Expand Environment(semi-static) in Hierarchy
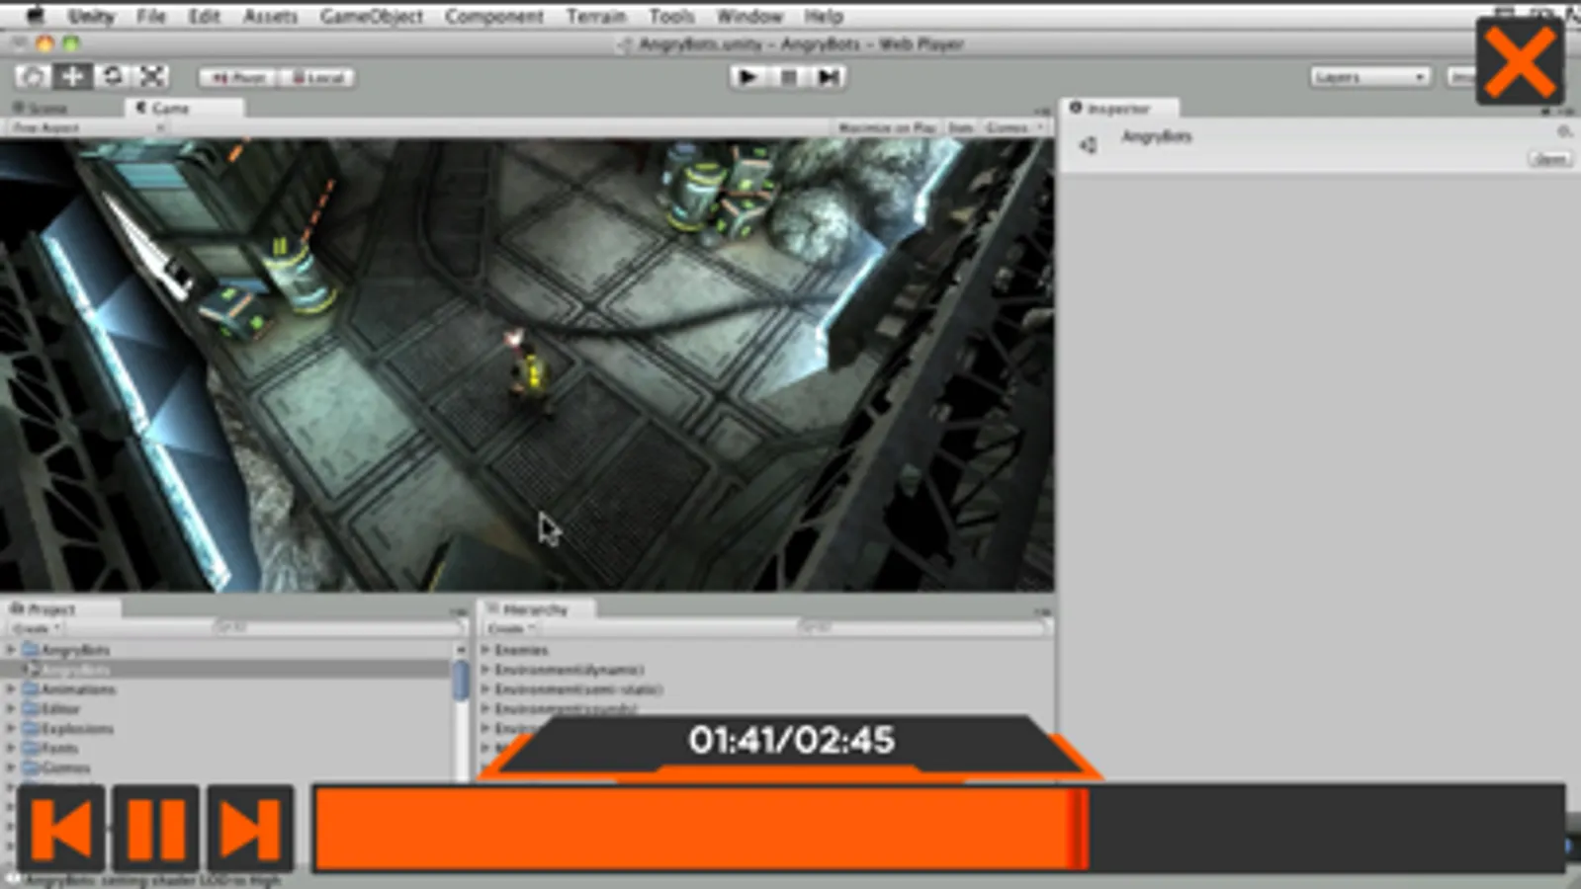Image resolution: width=1581 pixels, height=889 pixels. pos(485,689)
